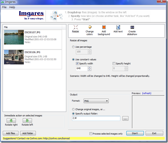Select the DSC00106.JPG thumbnail

[14, 57]
